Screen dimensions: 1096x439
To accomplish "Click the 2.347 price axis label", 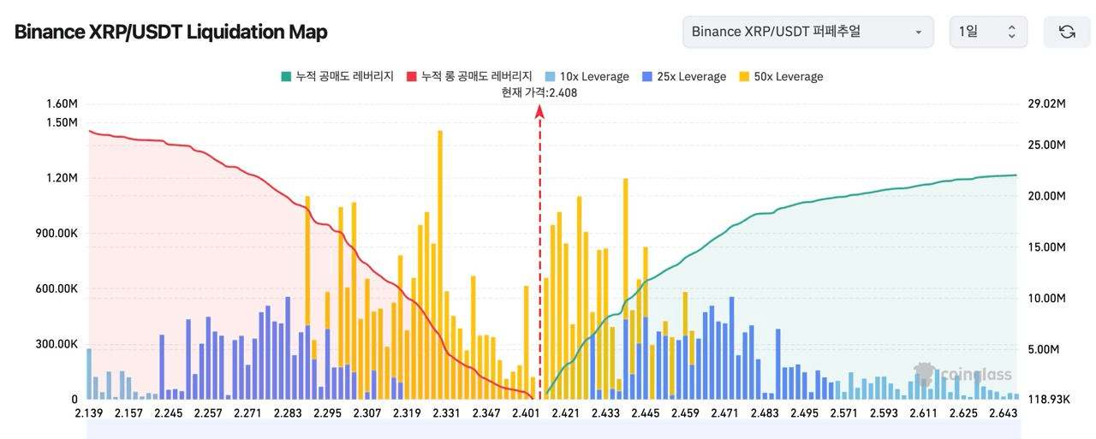I will coord(485,413).
